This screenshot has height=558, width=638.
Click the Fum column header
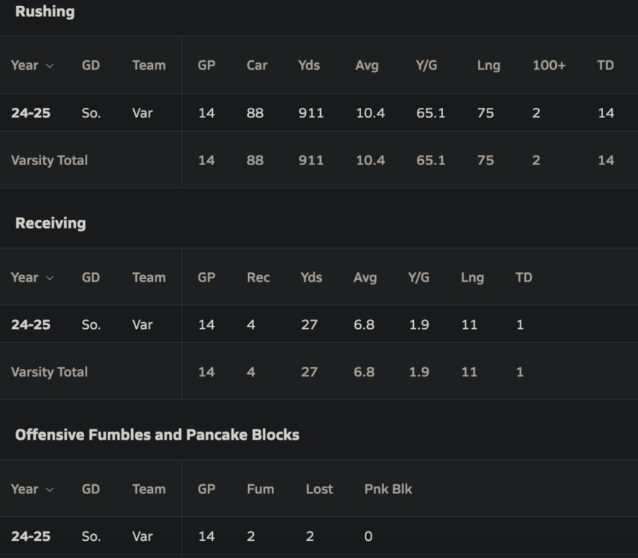point(261,490)
